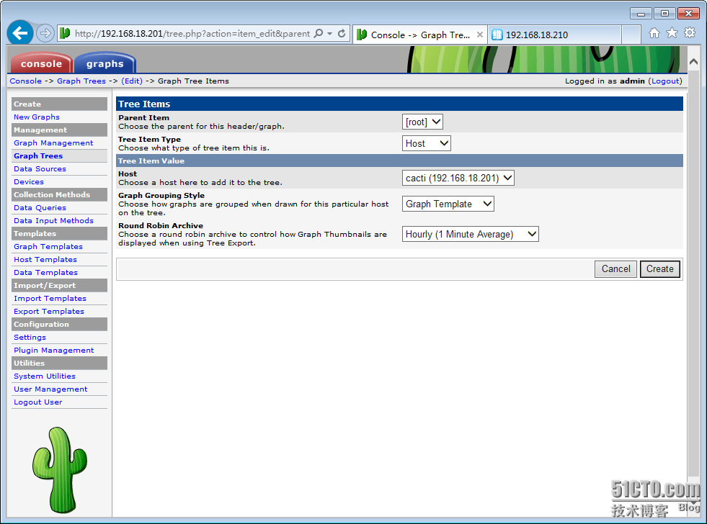Open Plugin Management in sidebar
The height and width of the screenshot is (524, 707).
(53, 351)
